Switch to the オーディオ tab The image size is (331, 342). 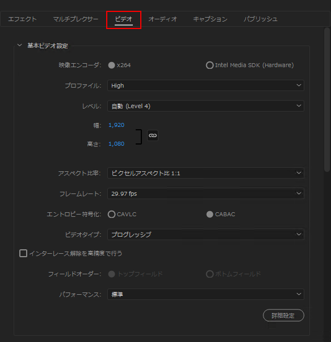(x=162, y=19)
